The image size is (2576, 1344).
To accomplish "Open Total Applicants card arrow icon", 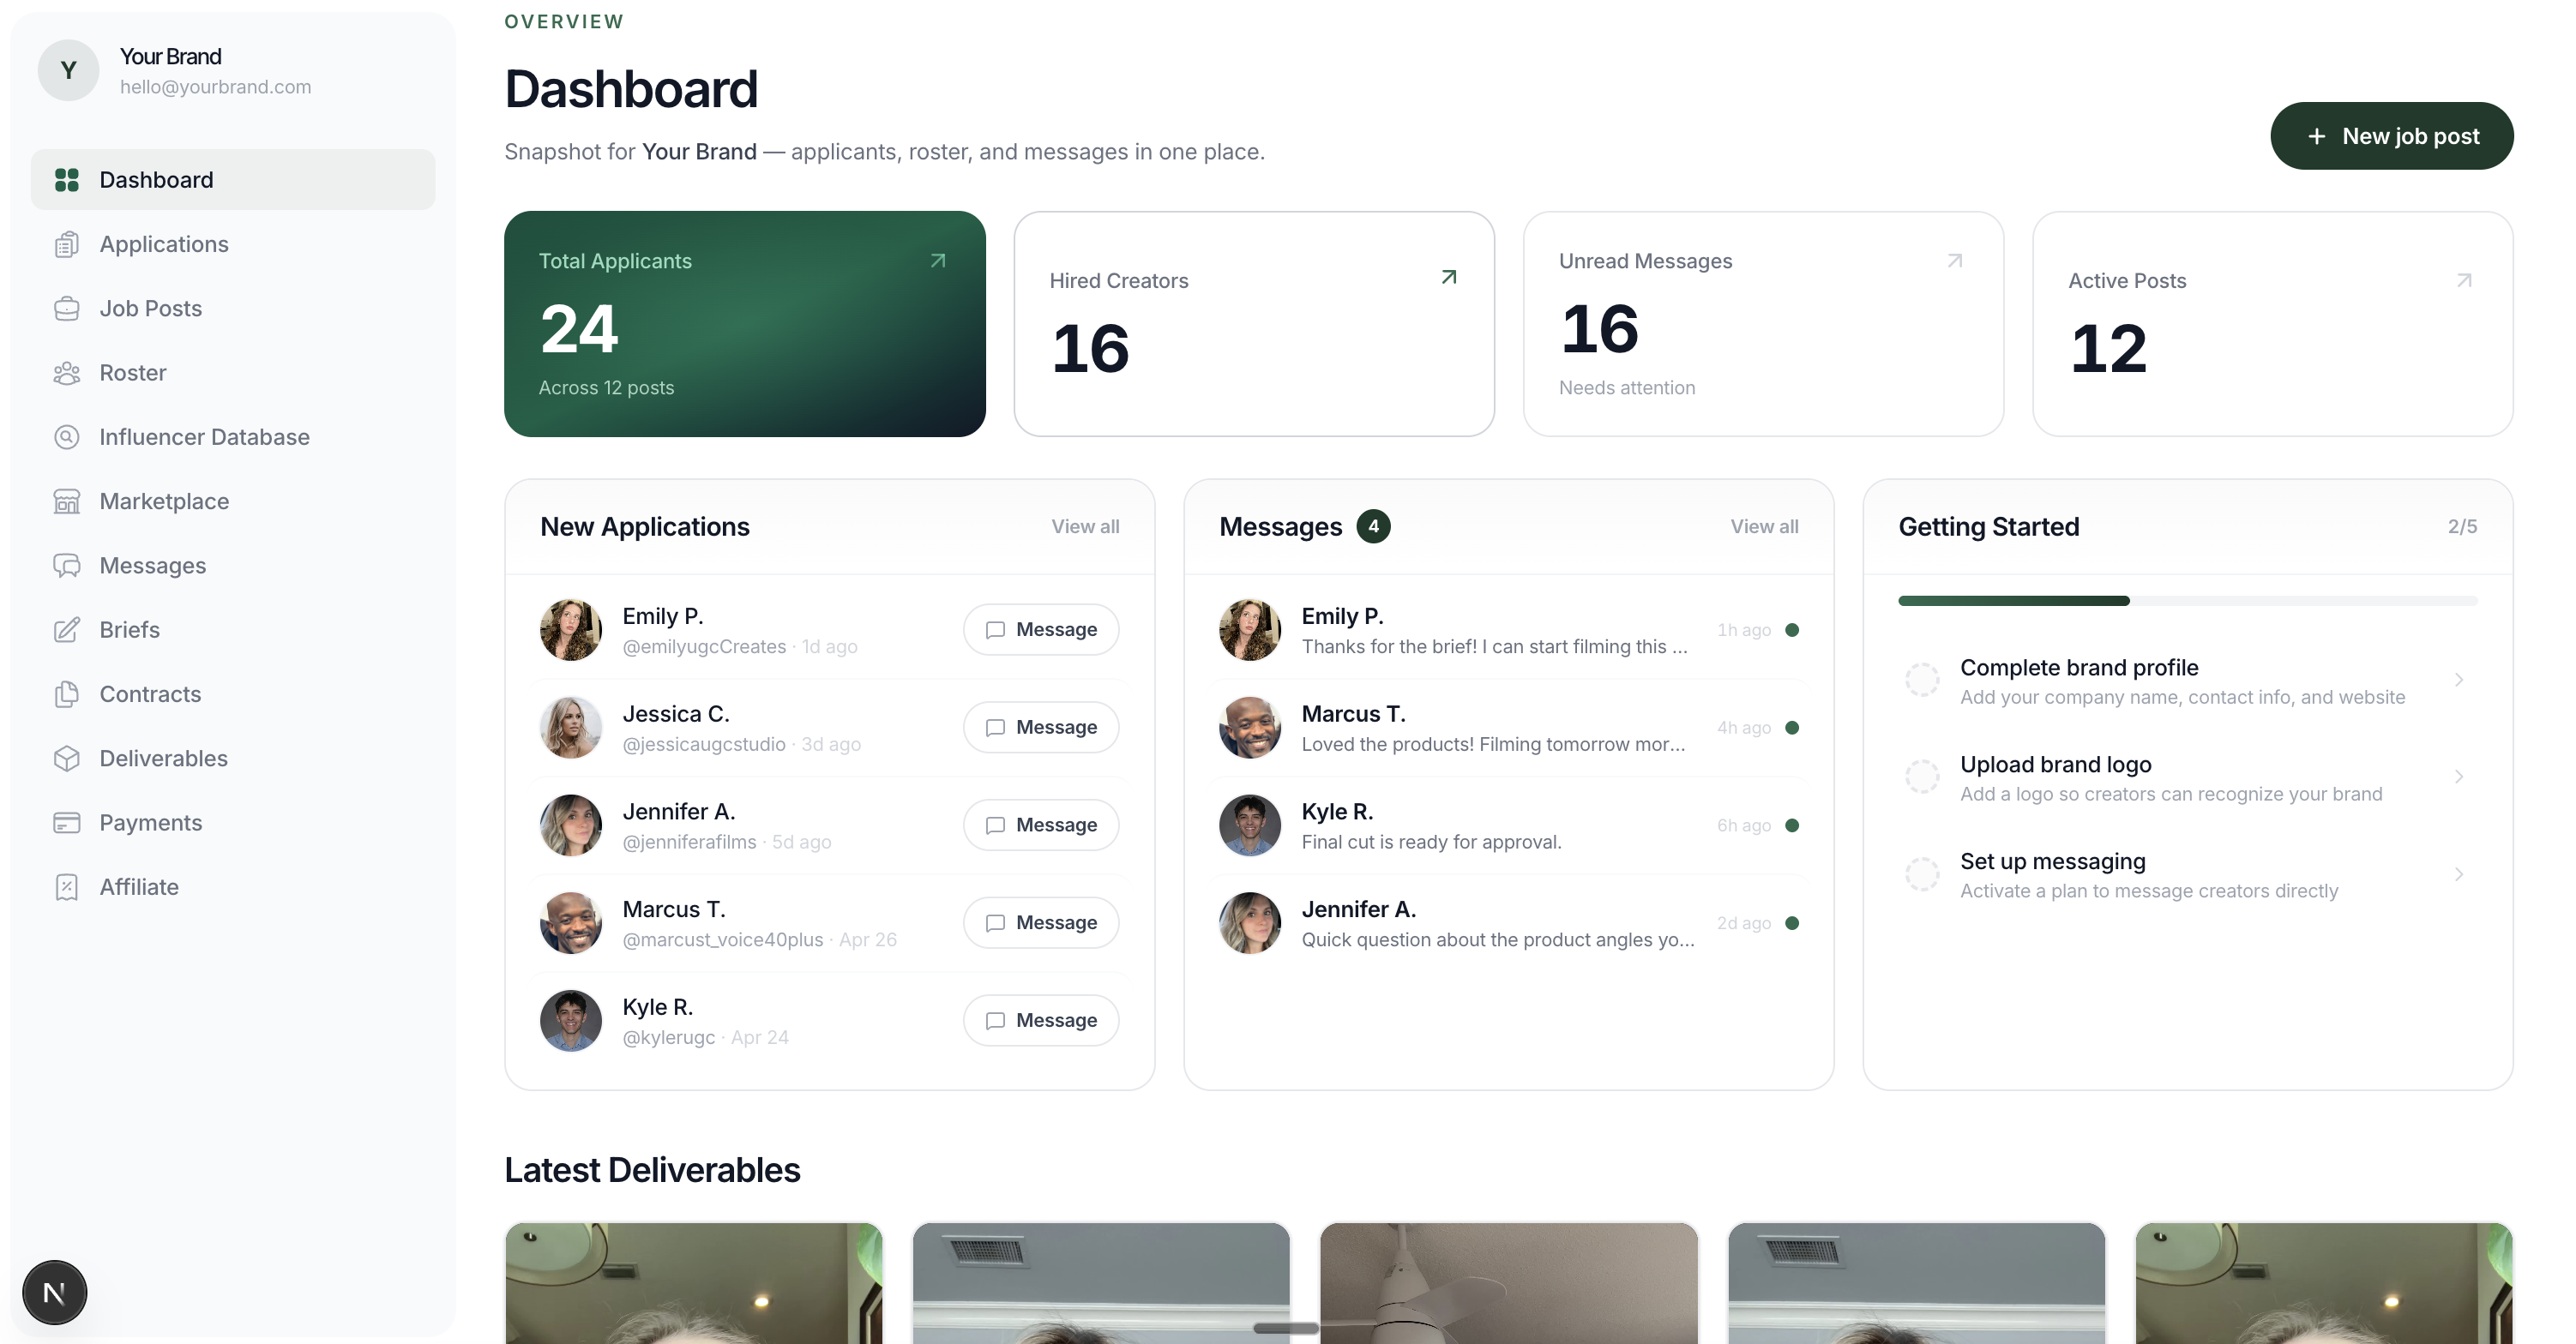I will coord(938,261).
